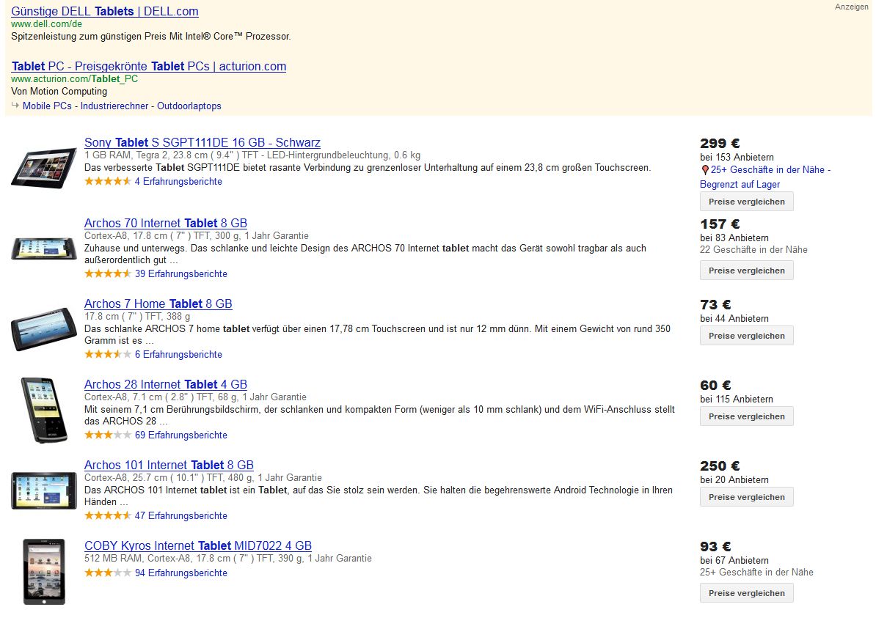Viewport: 876px width, 618px height.
Task: Open the Archos 101 Internet Tablet product image
Action: click(43, 490)
